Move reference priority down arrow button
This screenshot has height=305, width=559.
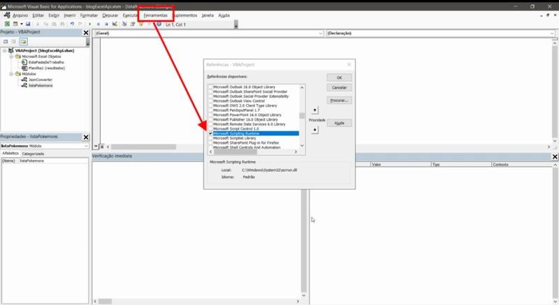tap(314, 130)
